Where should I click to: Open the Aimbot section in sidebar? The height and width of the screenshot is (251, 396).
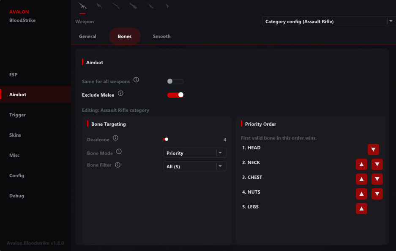[x=36, y=94]
